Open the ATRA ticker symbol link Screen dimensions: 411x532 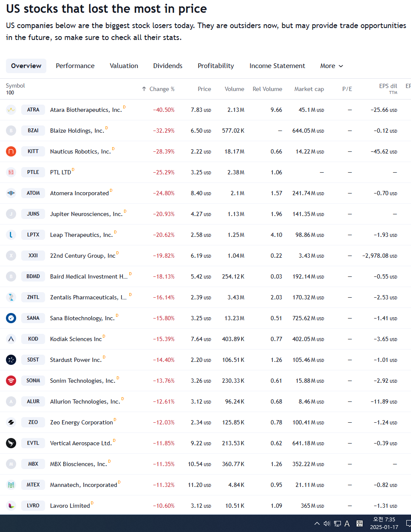tap(33, 110)
